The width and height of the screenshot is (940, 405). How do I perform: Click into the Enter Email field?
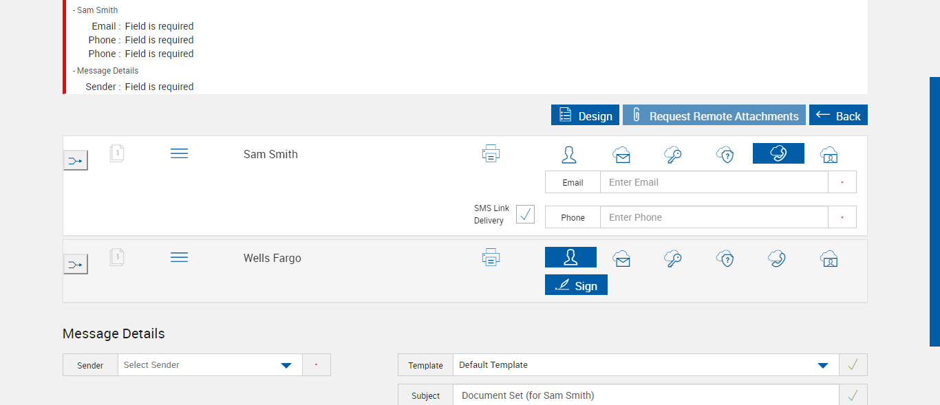(x=714, y=182)
